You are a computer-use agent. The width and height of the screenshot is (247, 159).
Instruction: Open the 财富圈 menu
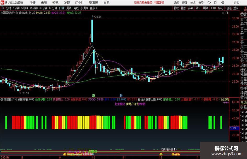[x=94, y=3]
